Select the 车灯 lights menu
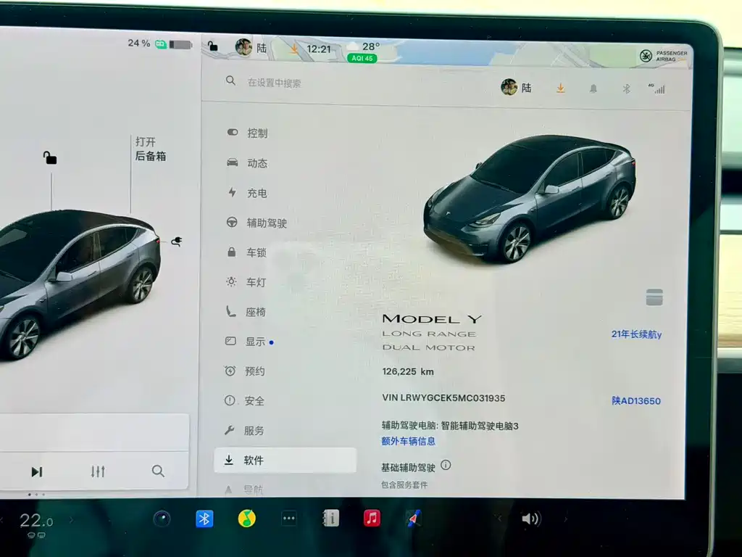The image size is (742, 557). 246,282
